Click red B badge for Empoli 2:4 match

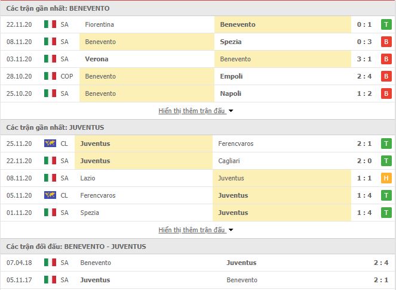(386, 76)
